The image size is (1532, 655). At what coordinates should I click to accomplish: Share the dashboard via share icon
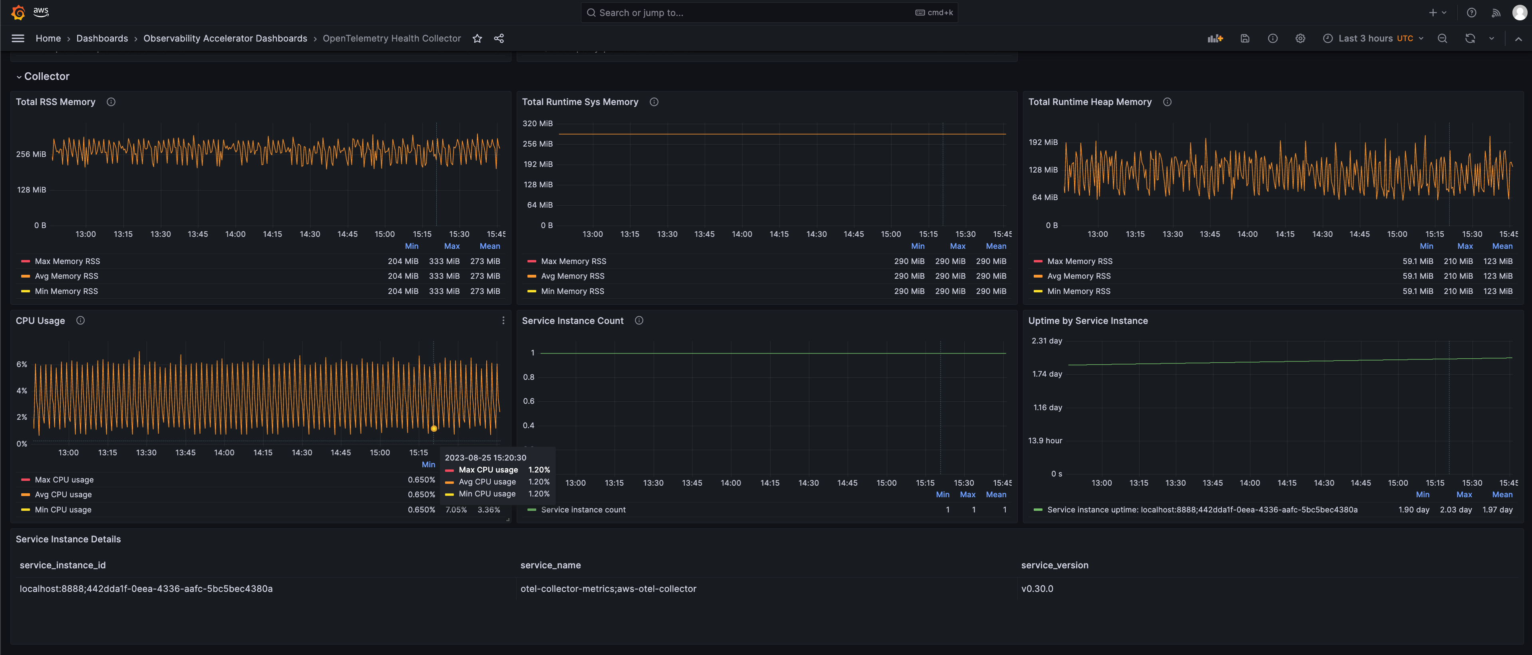tap(499, 39)
